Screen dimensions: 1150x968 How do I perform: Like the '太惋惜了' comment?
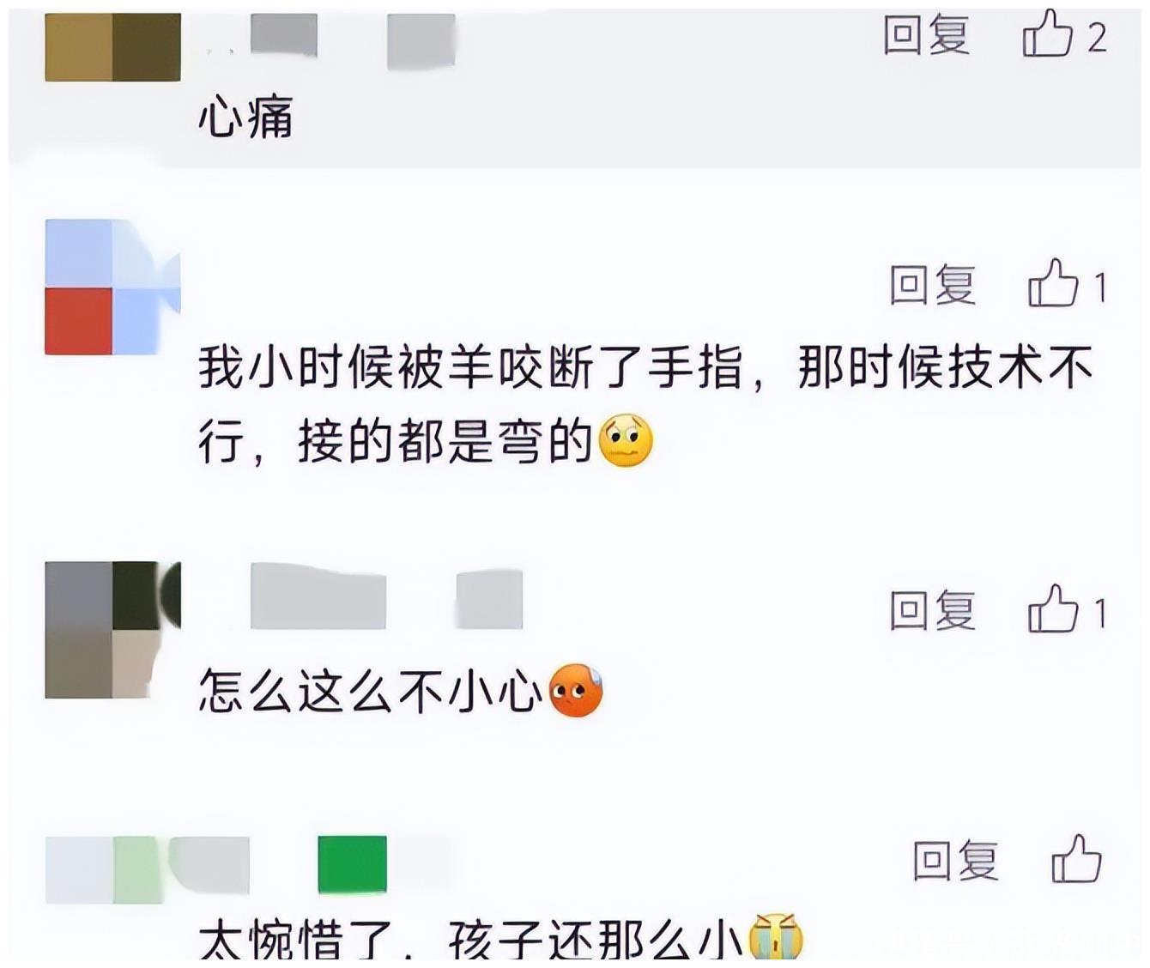pos(1076,858)
